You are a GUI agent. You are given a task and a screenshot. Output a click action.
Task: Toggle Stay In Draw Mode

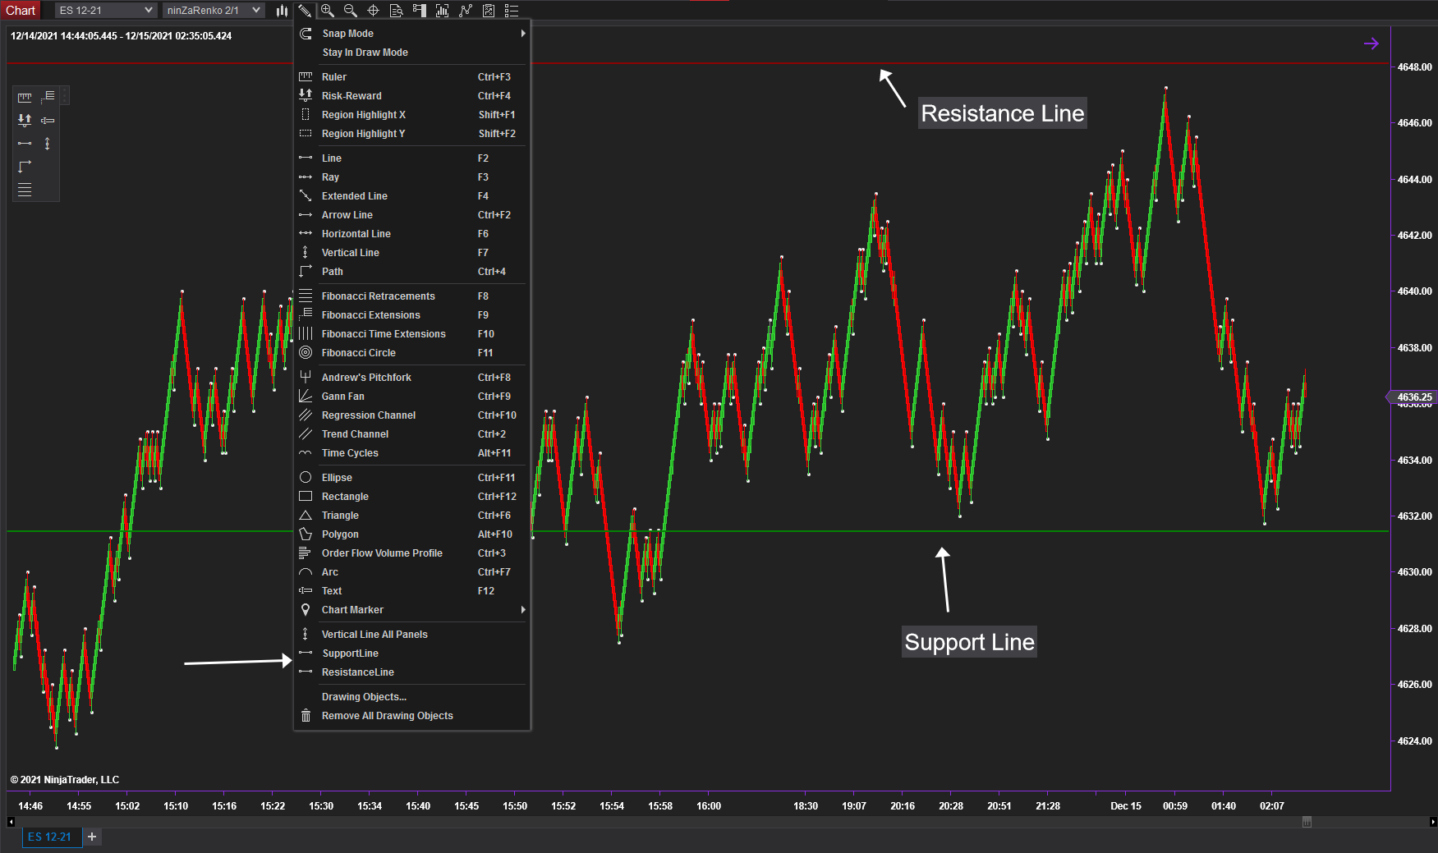click(412, 53)
